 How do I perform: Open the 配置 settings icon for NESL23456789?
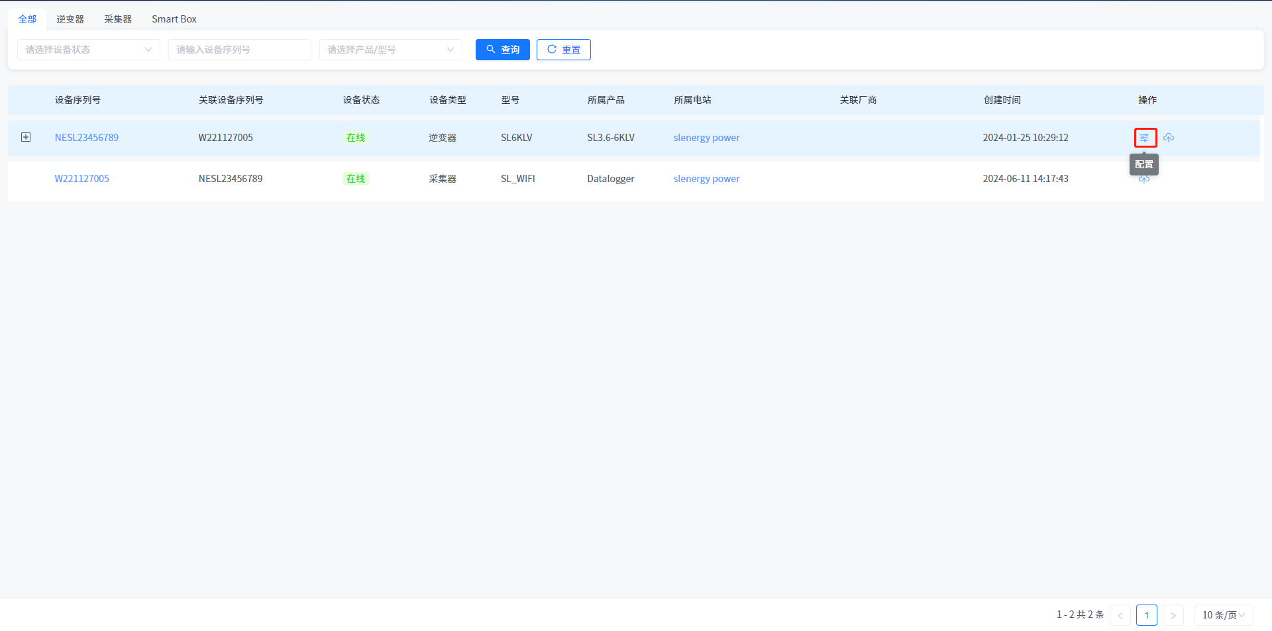coord(1145,138)
